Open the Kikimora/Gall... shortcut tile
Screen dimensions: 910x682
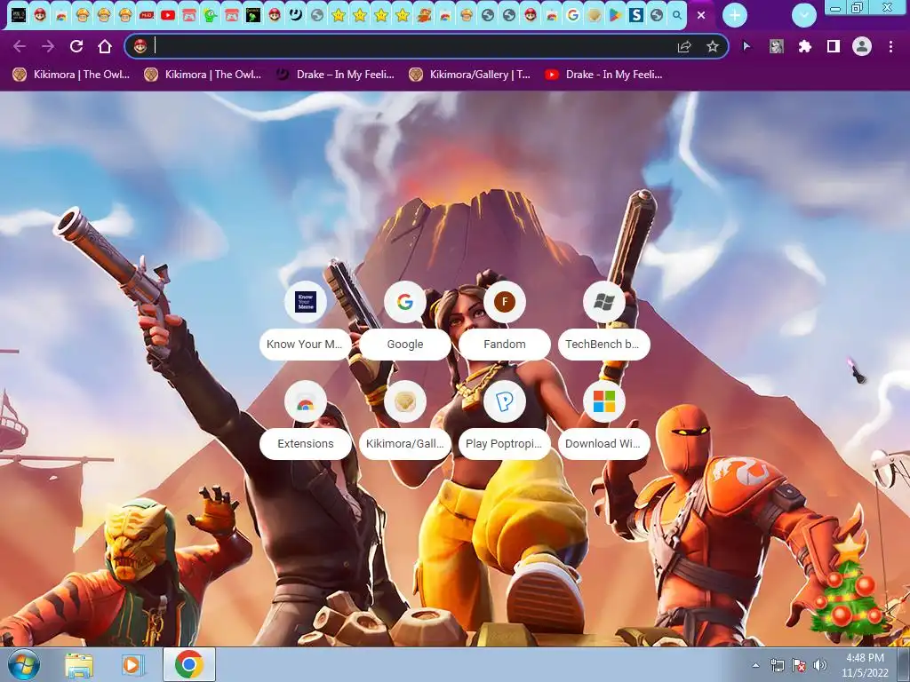tap(405, 420)
